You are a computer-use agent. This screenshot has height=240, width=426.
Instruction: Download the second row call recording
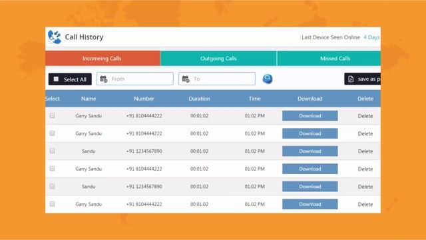(x=310, y=133)
